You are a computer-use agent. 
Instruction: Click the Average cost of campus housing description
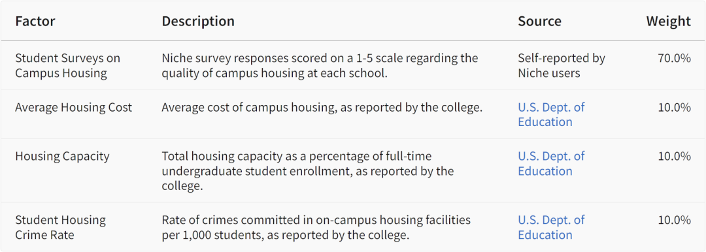tap(322, 107)
